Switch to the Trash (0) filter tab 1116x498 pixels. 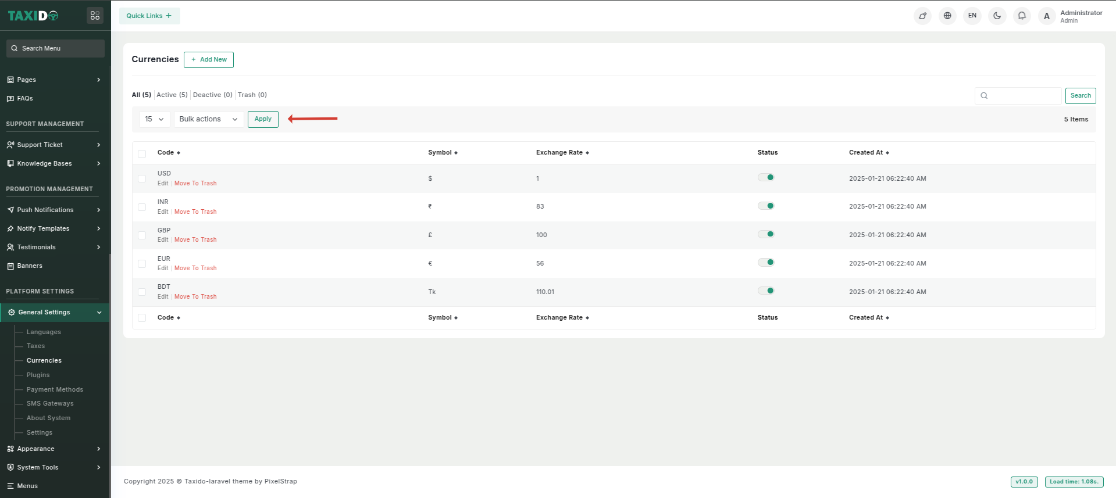(x=252, y=95)
